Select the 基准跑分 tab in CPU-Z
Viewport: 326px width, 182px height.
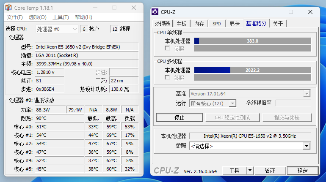pyautogui.click(x=256, y=23)
